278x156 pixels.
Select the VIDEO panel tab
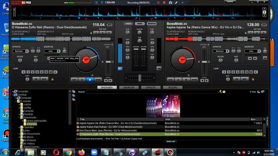[140, 23]
